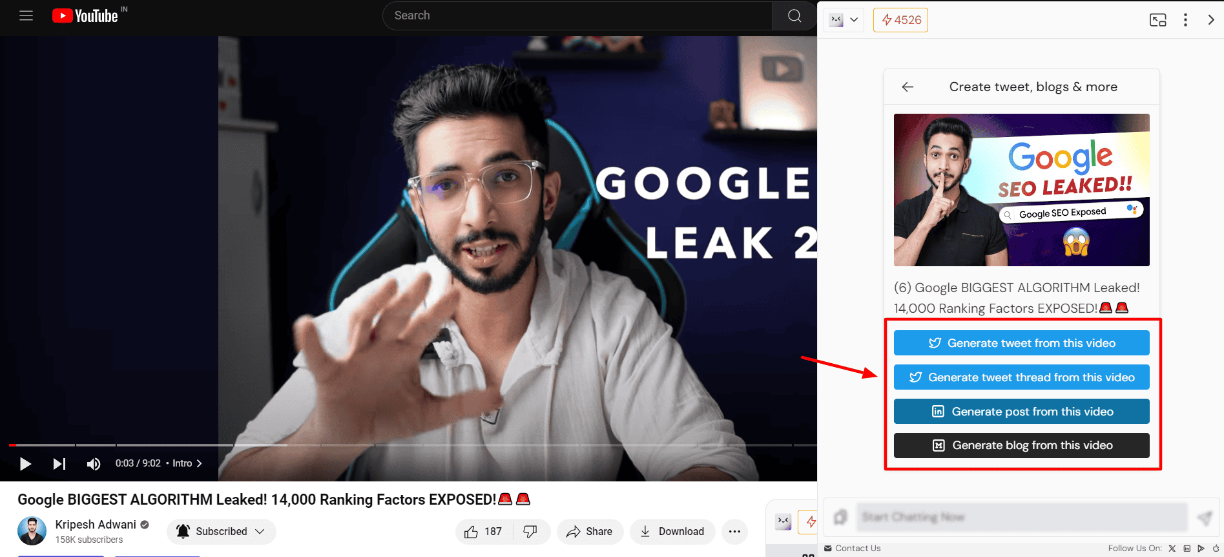The height and width of the screenshot is (557, 1224).
Task: Open the play-shaped follow icon
Action: [1201, 549]
